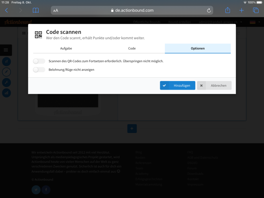Image resolution: width=264 pixels, height=198 pixels.
Task: Toggle Belohnung/Rüge nicht anzeigen switch
Action: click(39, 70)
